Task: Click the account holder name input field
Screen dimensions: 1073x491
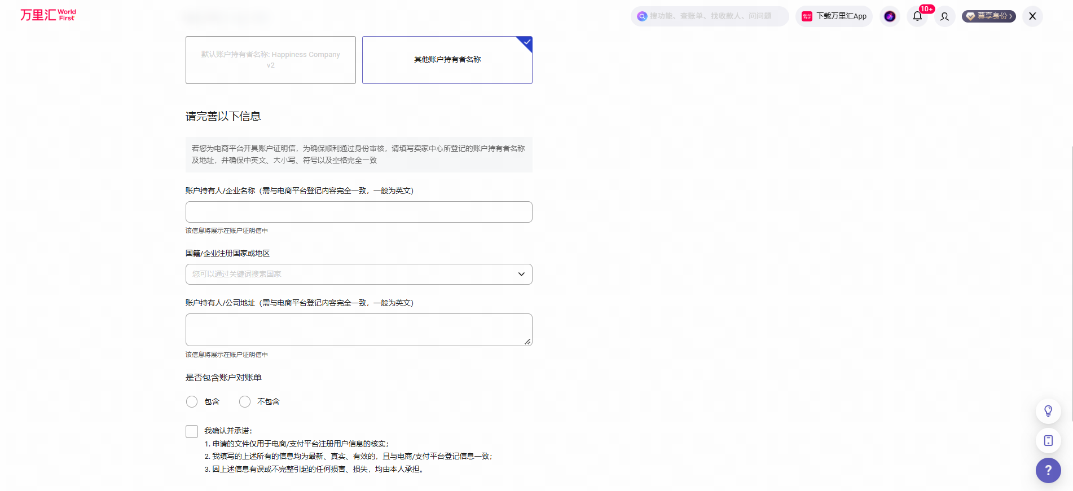Action: (359, 212)
